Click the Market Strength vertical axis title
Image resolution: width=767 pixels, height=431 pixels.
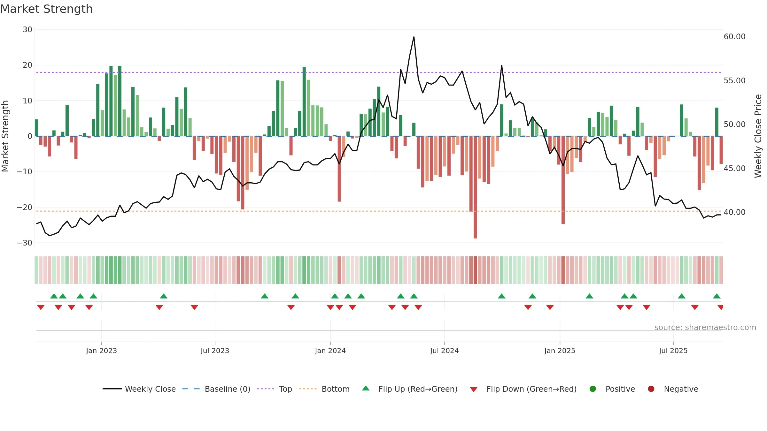(x=5, y=136)
